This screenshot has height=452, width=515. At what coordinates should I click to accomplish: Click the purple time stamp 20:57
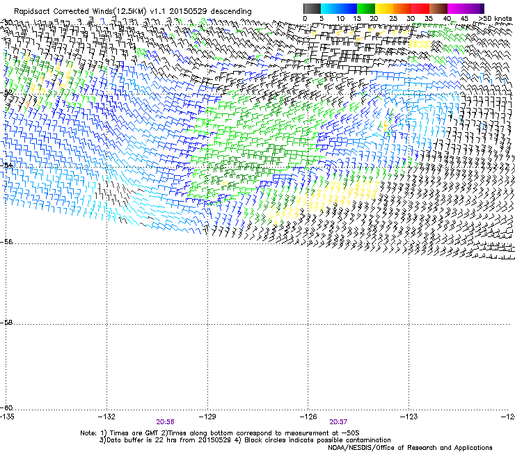338,422
